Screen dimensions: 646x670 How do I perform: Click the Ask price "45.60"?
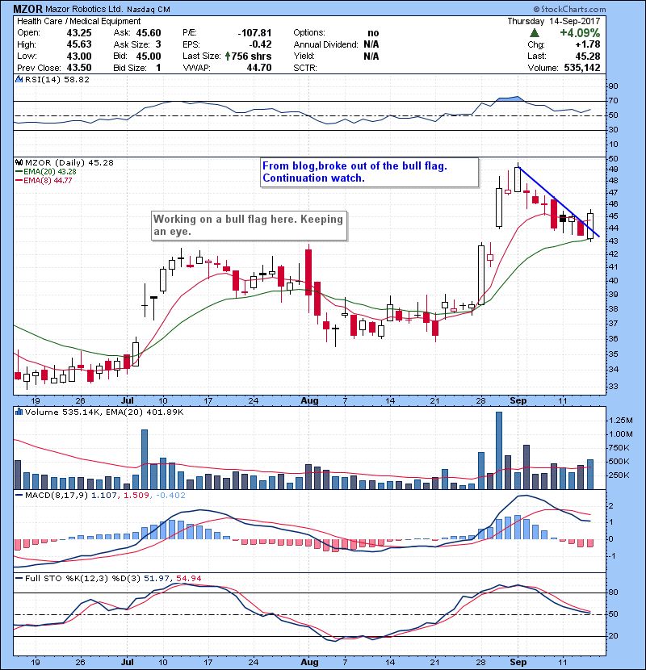(149, 33)
